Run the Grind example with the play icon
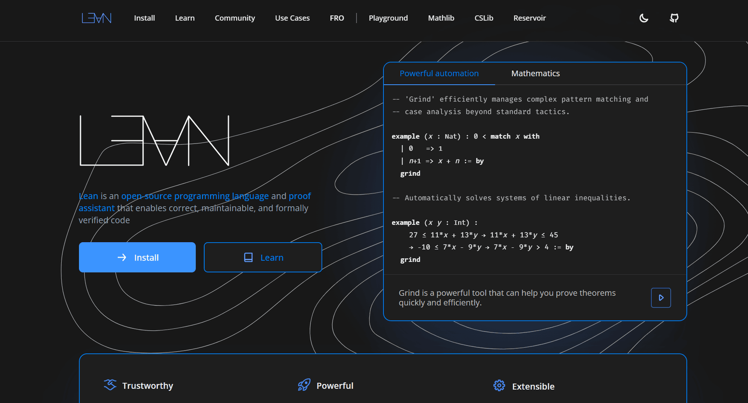748x403 pixels. click(x=661, y=298)
